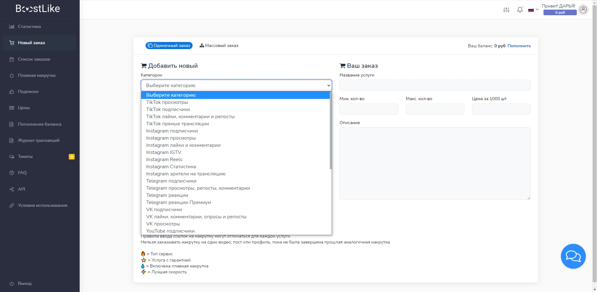Image resolution: width=597 pixels, height=292 pixels.
Task: Open the user profile avatar
Action: [583, 10]
